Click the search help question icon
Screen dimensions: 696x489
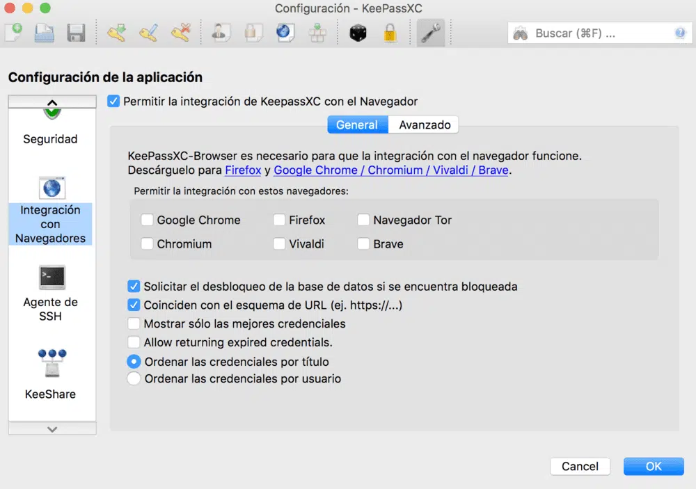click(679, 33)
